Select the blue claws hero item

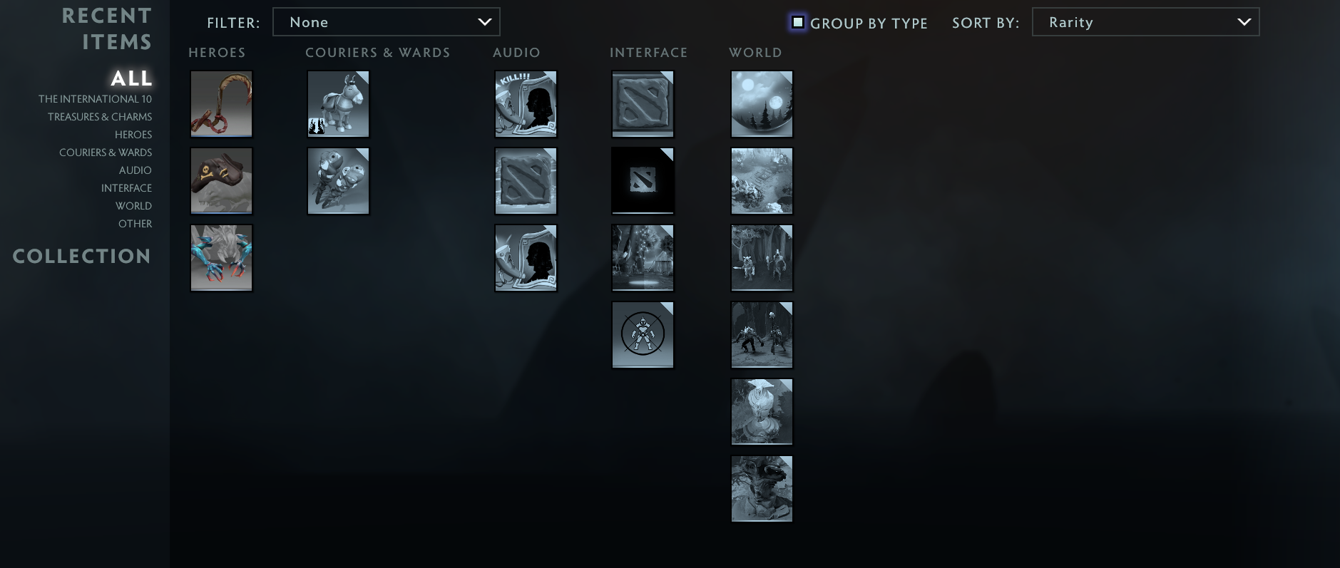click(221, 258)
